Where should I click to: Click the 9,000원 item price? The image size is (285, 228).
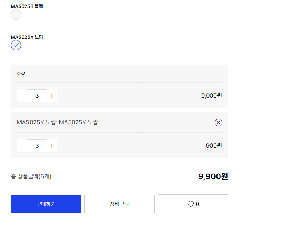tap(211, 96)
